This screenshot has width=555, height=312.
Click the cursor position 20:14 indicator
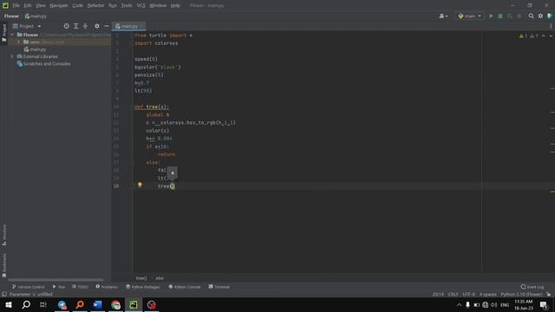(438, 295)
